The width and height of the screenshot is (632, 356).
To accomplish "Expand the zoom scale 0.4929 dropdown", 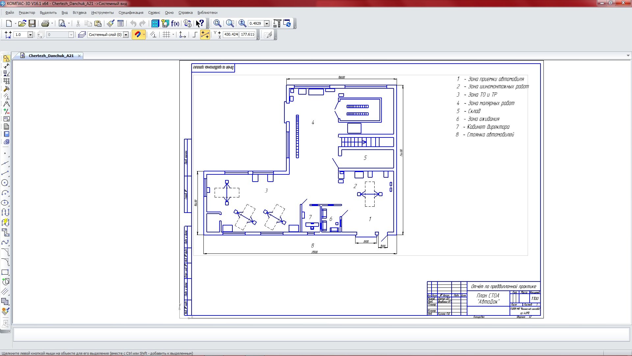I will click(x=267, y=23).
